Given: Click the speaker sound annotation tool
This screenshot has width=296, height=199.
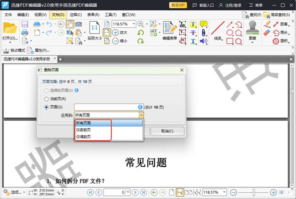Looking at the screenshot, I should coord(204,41).
